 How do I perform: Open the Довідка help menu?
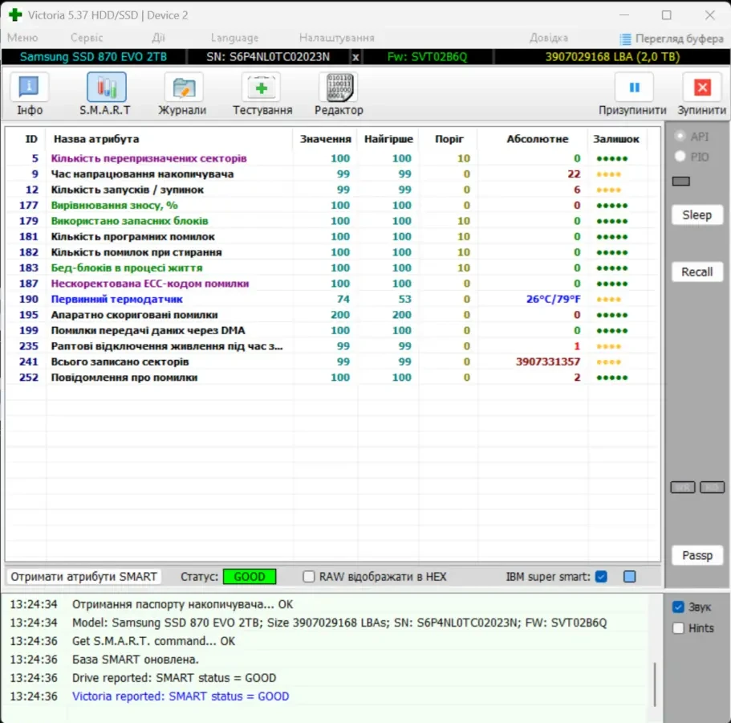click(x=549, y=37)
